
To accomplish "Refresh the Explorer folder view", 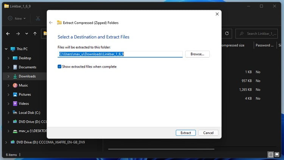I will click(x=227, y=34).
